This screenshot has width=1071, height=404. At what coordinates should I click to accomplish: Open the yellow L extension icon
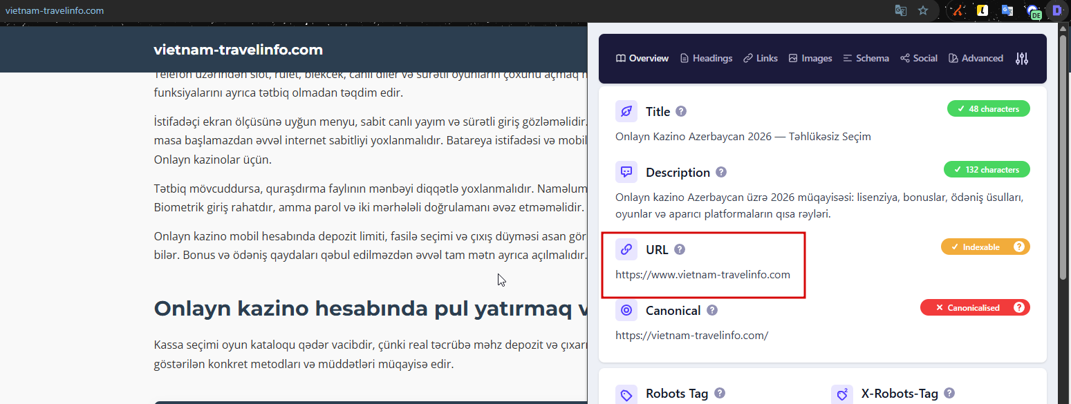pos(982,10)
